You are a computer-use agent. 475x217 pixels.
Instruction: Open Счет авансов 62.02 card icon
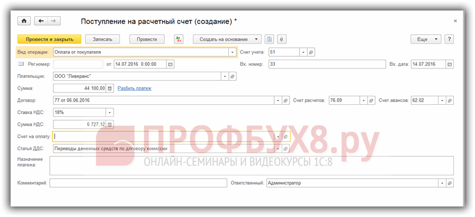point(450,101)
